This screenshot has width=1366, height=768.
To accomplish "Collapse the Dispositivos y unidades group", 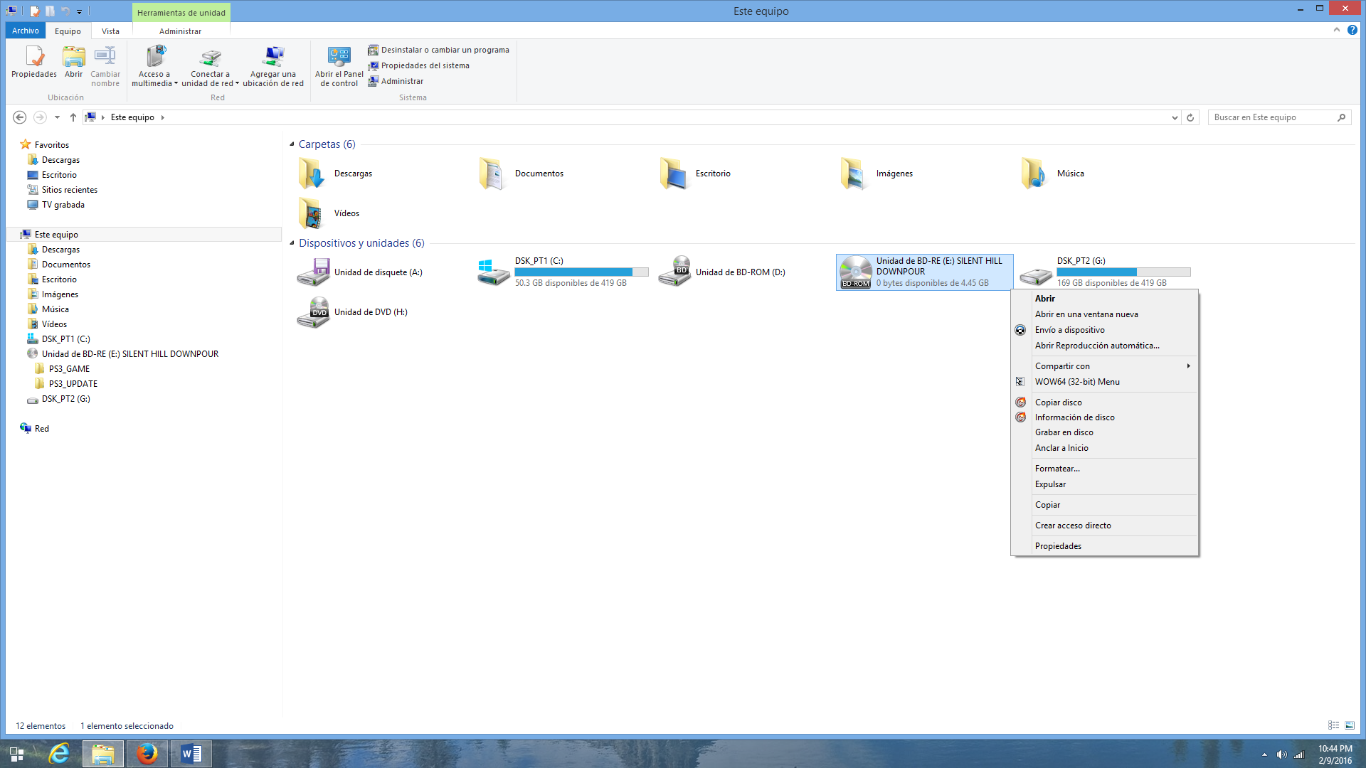I will click(x=292, y=243).
